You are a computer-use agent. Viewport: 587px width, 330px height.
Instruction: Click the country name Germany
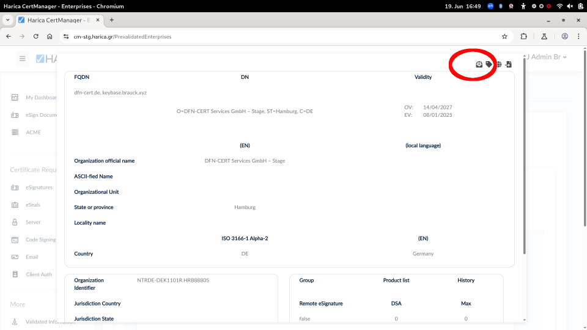pos(423,253)
